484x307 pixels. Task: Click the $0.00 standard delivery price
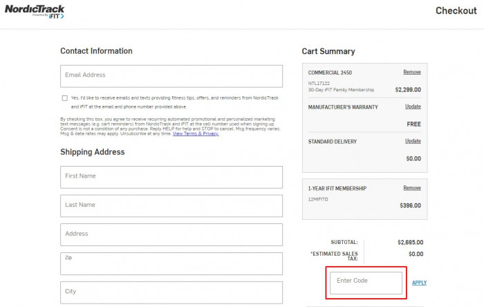click(413, 158)
